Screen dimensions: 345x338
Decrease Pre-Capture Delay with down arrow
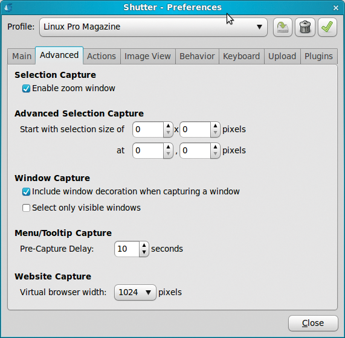click(144, 252)
